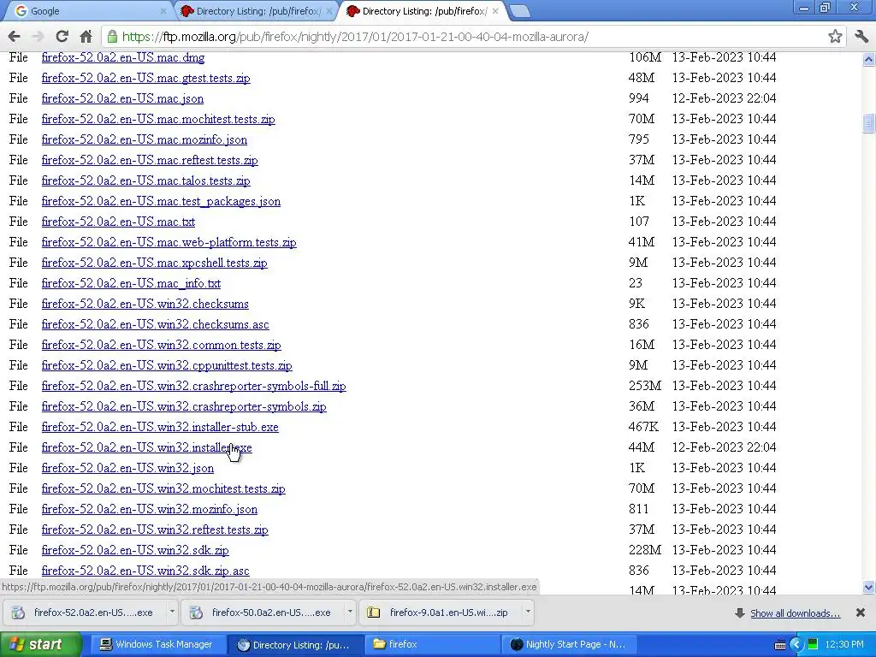Download firefox-52.0a2.en-US.mac.talos.tests.zip
The height and width of the screenshot is (657, 876).
pyautogui.click(x=145, y=181)
